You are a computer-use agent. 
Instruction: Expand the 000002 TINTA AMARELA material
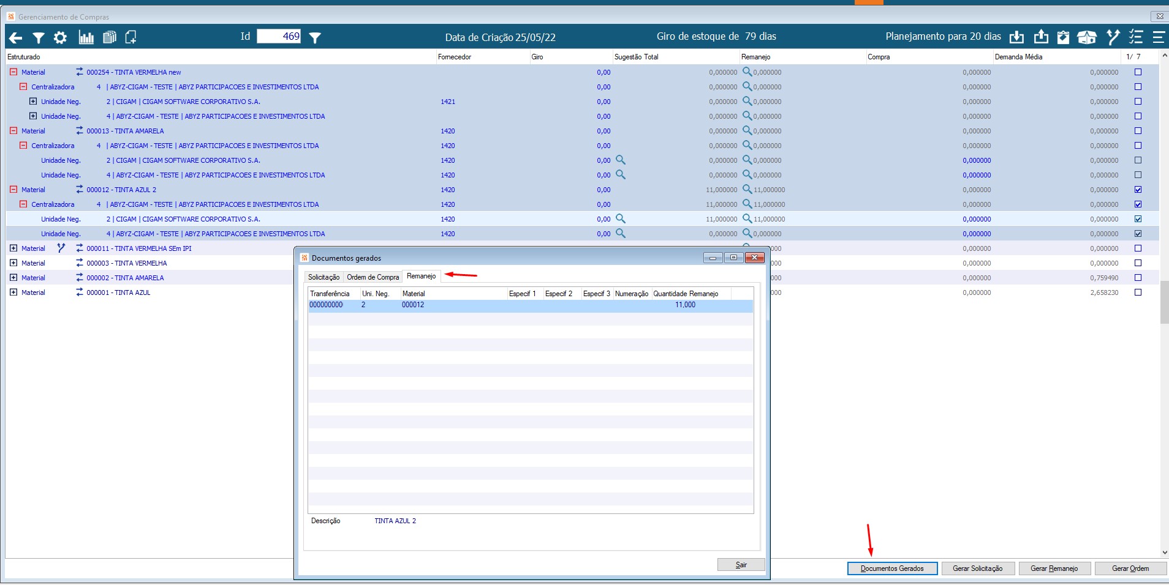13,277
